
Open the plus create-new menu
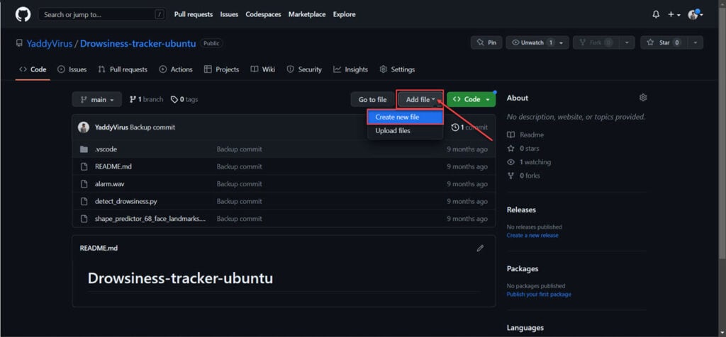674,15
